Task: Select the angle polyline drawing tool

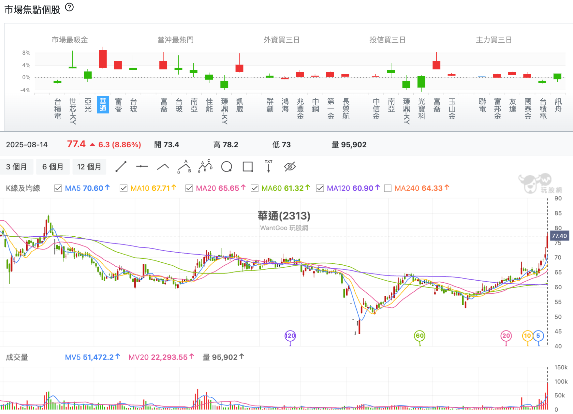Action: click(x=163, y=167)
